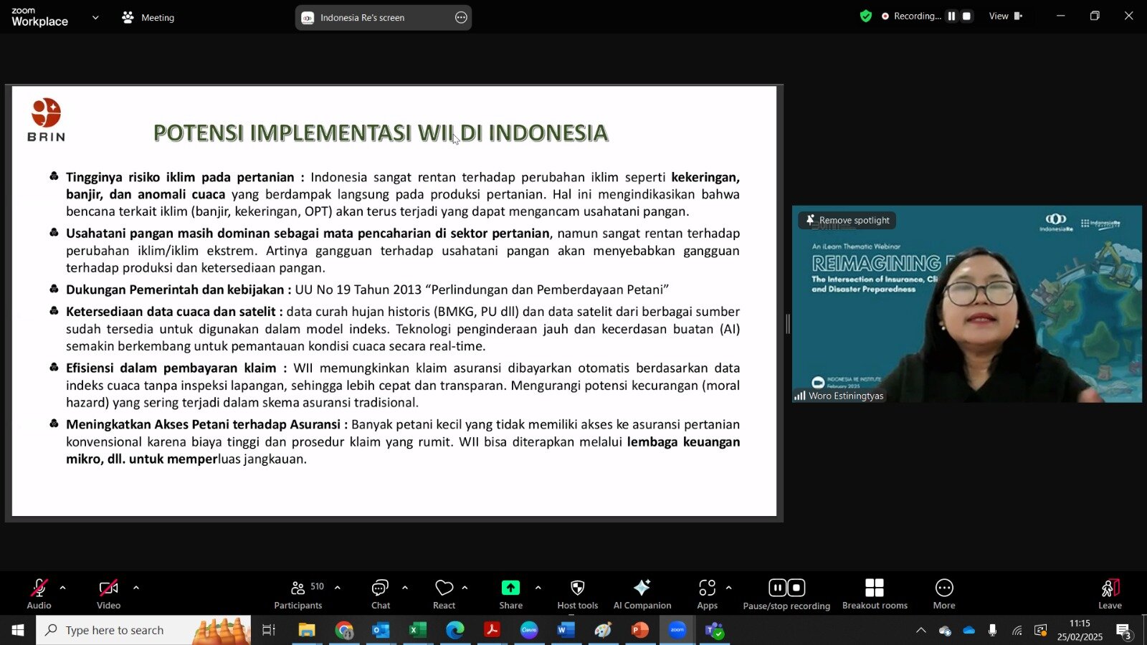Expand the audio options arrow

(63, 588)
